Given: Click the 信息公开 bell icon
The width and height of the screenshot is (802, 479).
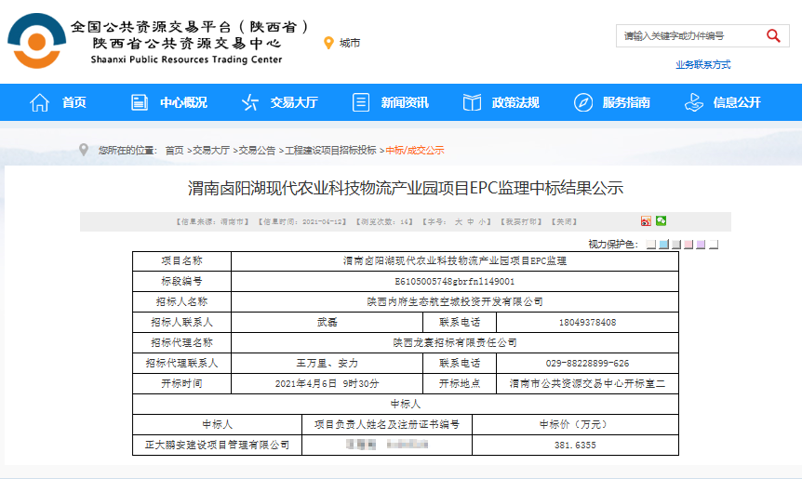Looking at the screenshot, I should (694, 102).
